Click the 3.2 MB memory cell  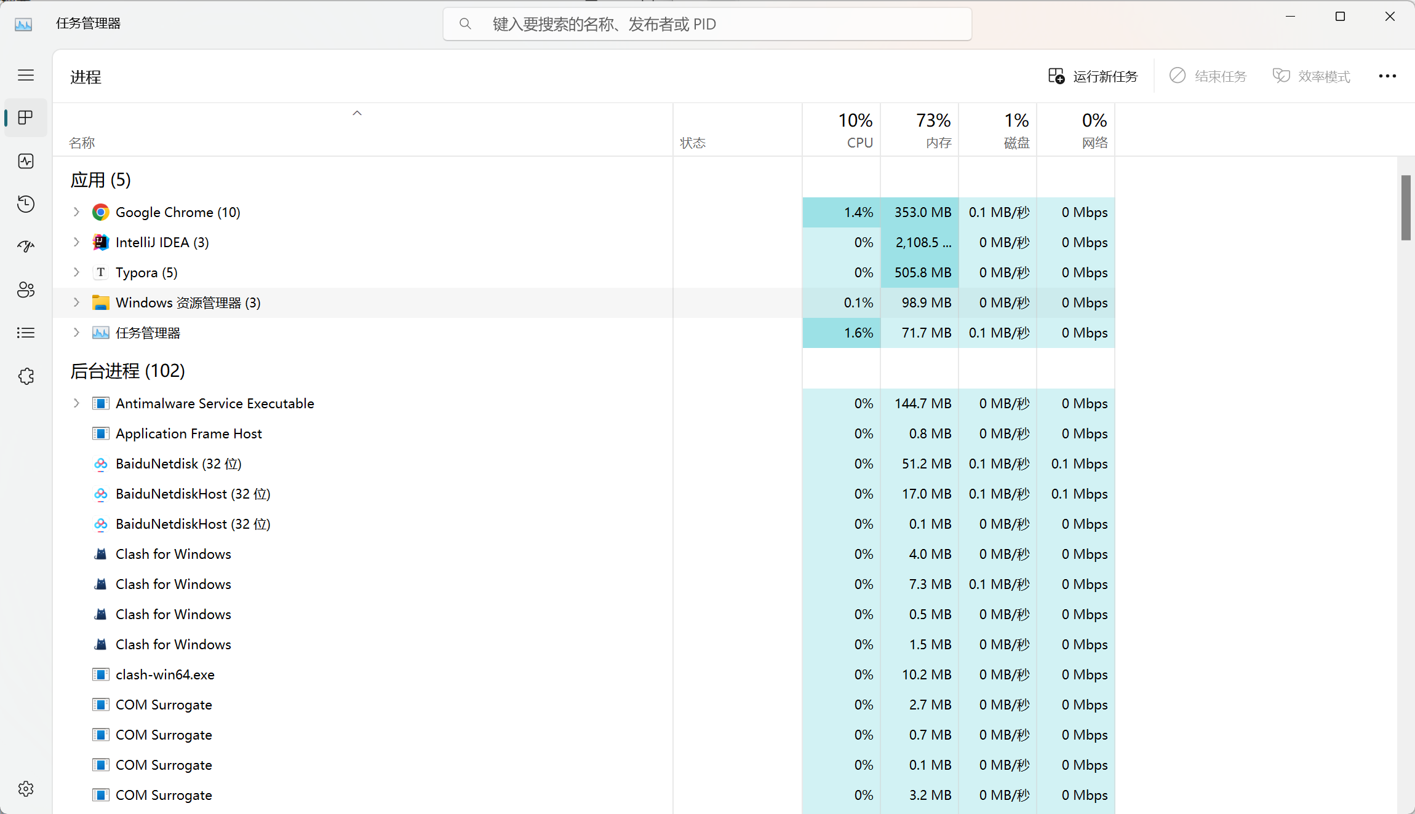[920, 795]
